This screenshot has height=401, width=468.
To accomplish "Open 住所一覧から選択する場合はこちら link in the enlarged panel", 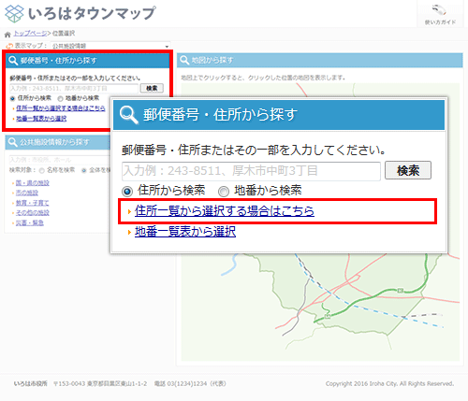I will pos(225,211).
